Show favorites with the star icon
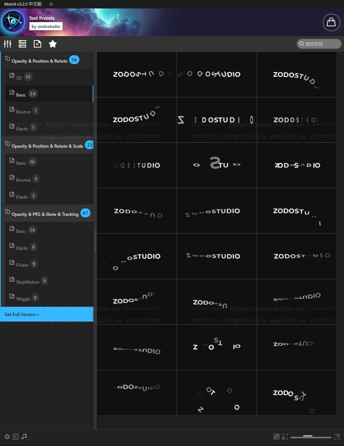Image resolution: width=344 pixels, height=446 pixels. point(53,44)
